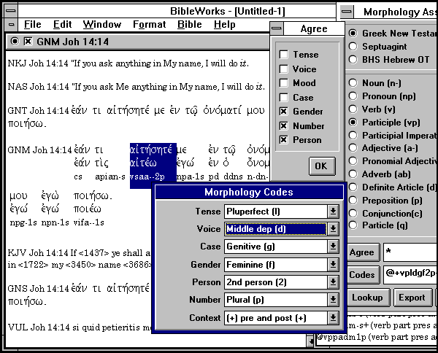Select the Septuagint radio button

pos(353,47)
